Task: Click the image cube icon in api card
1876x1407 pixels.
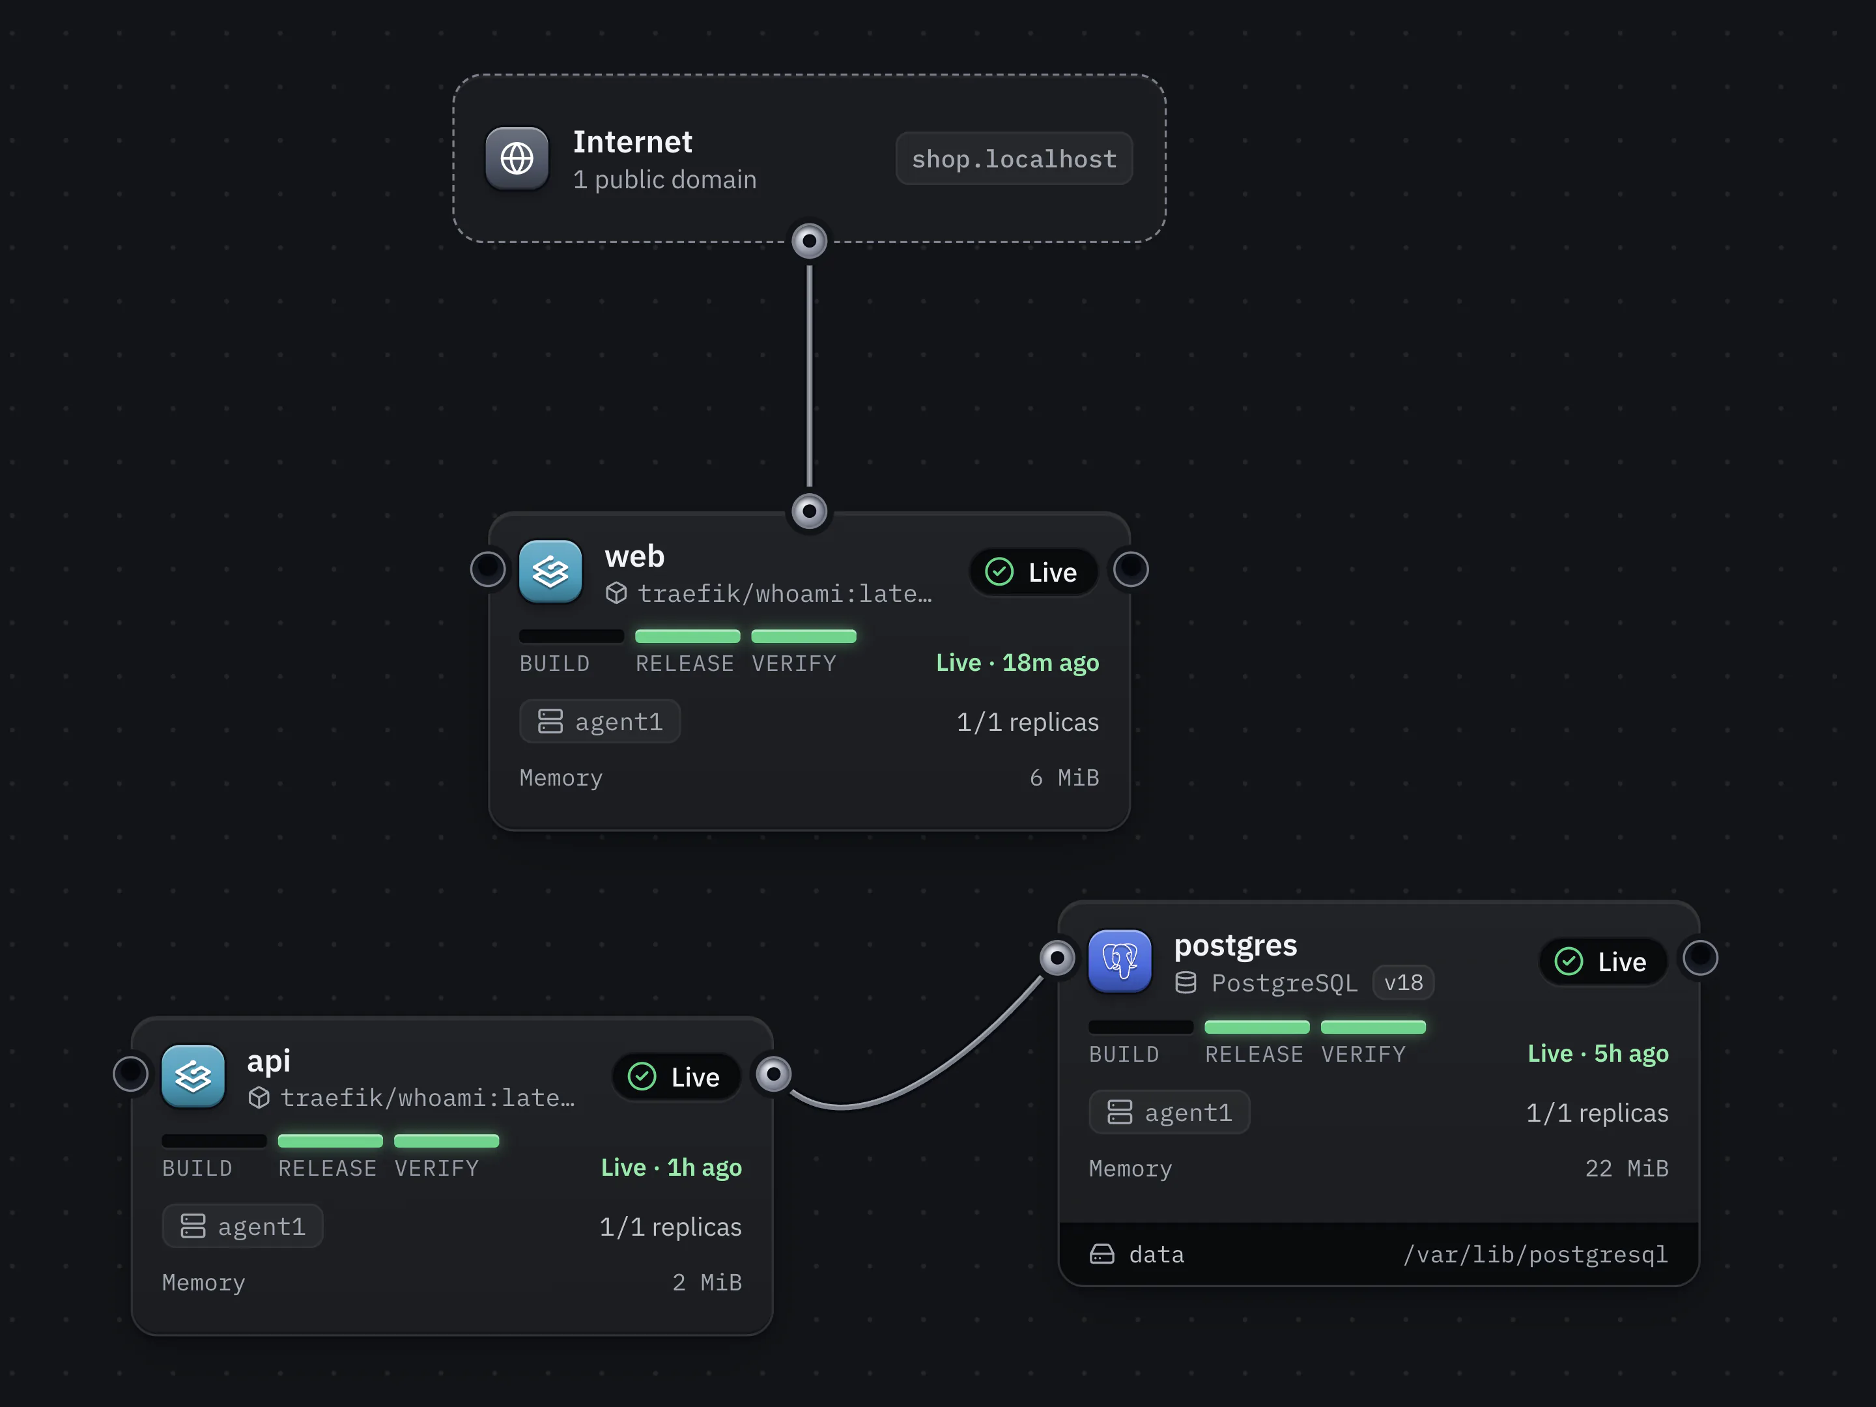Action: pos(259,1098)
